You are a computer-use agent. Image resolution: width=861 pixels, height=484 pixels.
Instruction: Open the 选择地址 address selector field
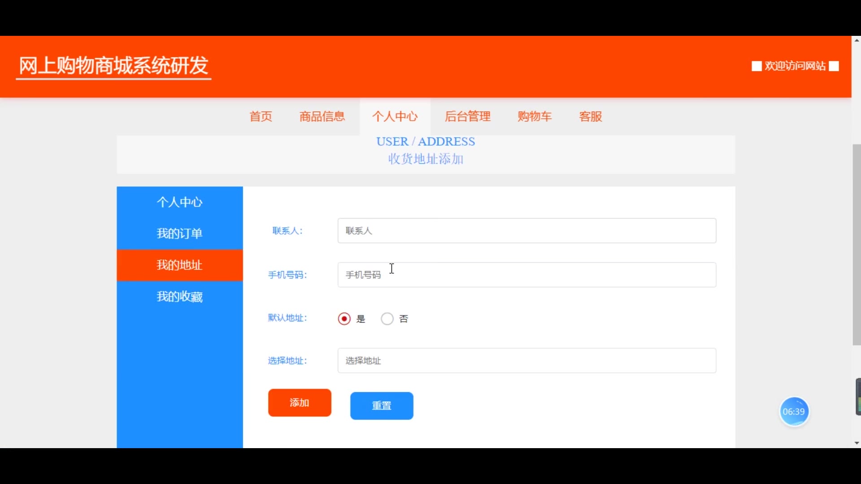[526, 361]
